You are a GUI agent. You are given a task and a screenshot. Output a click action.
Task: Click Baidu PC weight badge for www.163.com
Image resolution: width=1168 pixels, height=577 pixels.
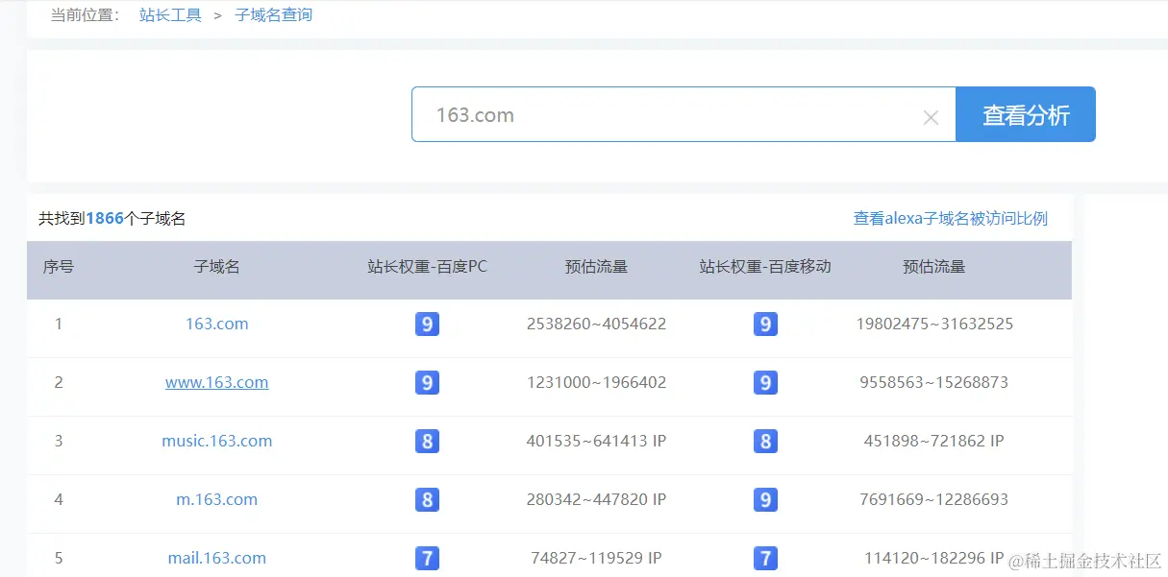[x=428, y=382]
